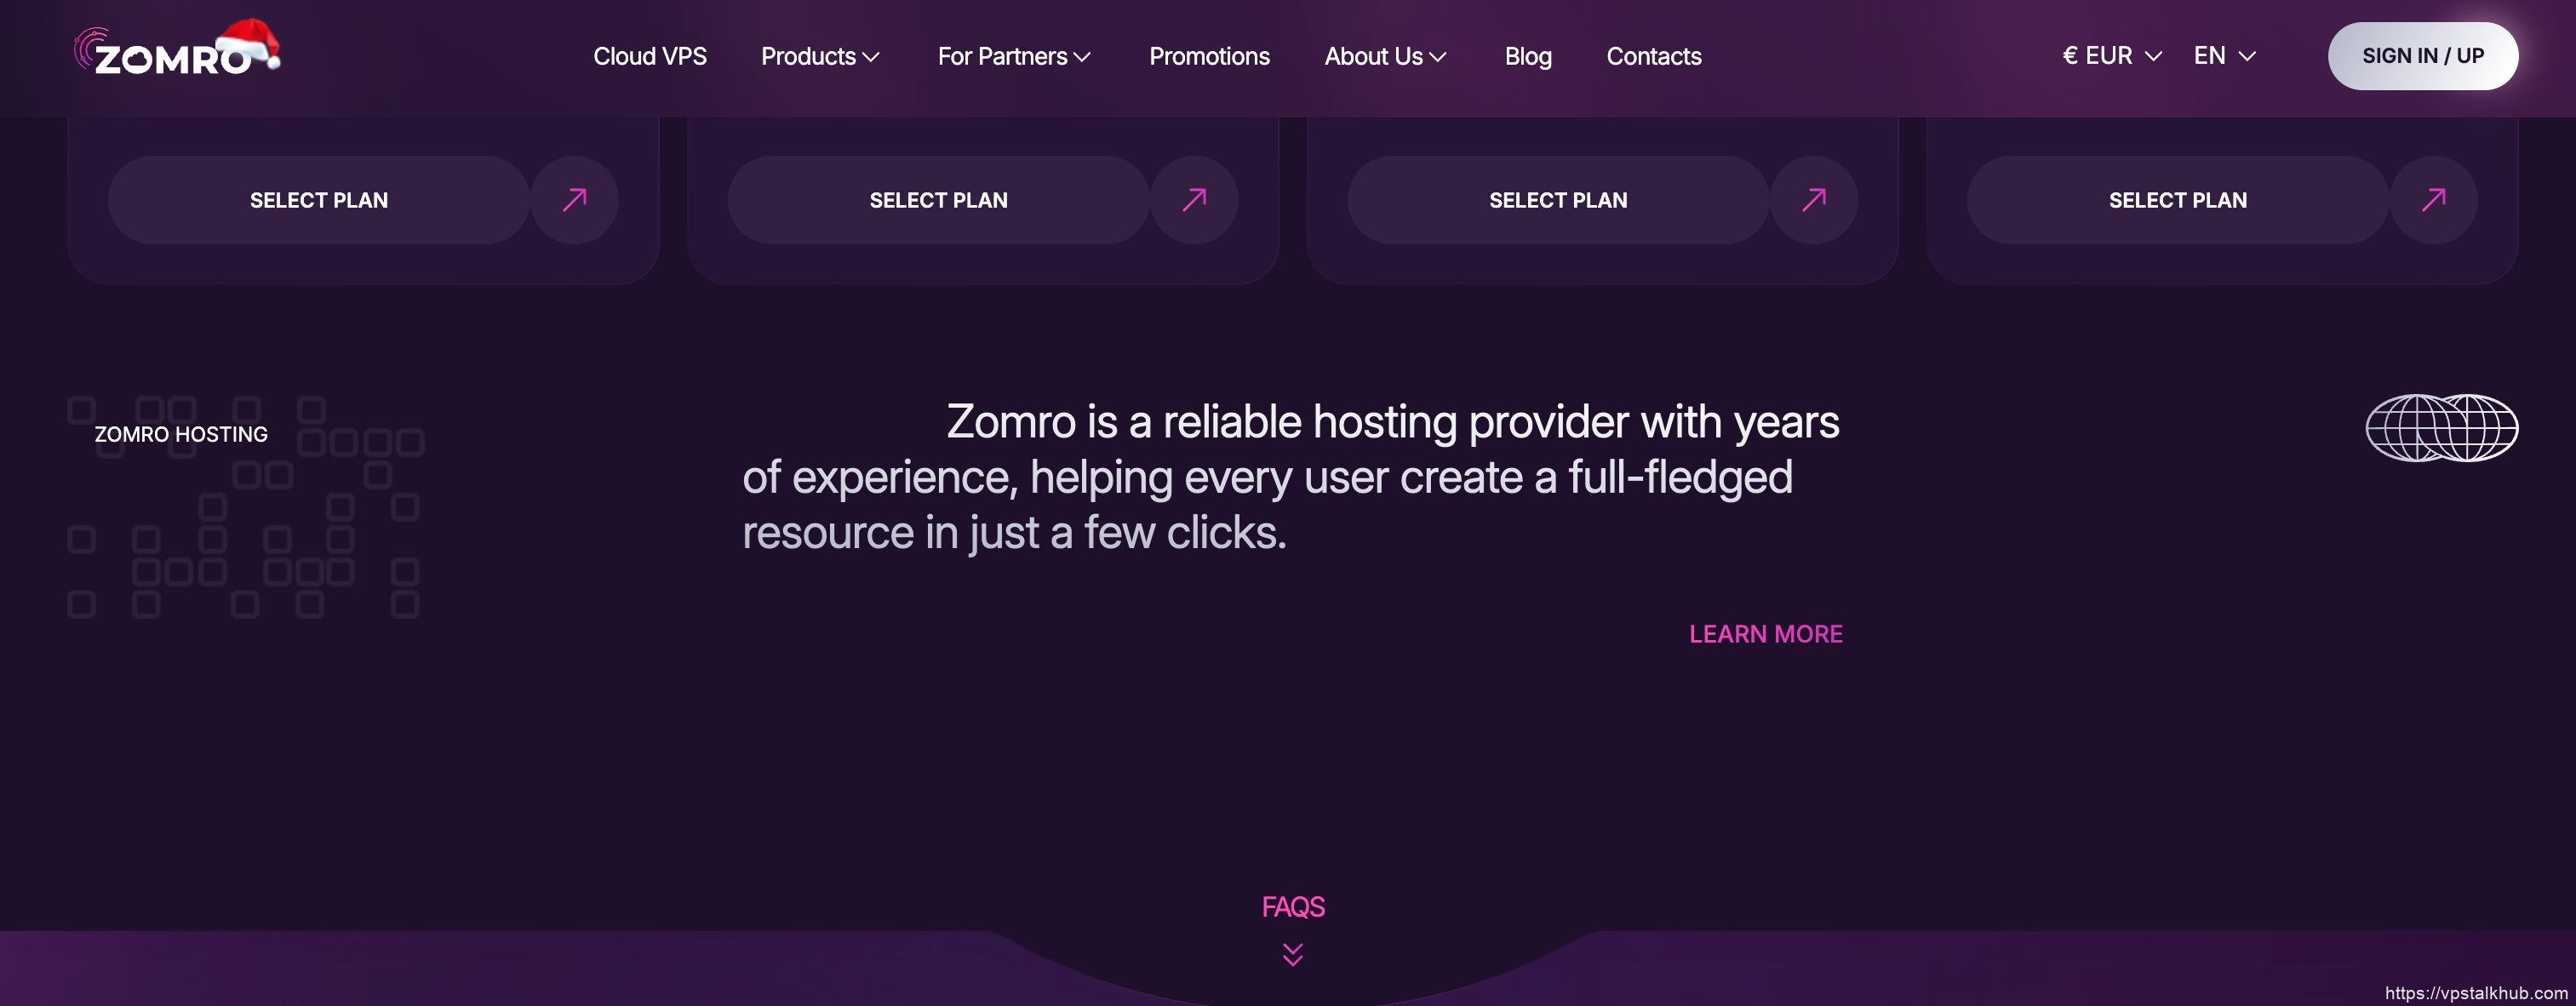Follow the LEARN MORE link
2576x1006 pixels.
pos(1765,634)
